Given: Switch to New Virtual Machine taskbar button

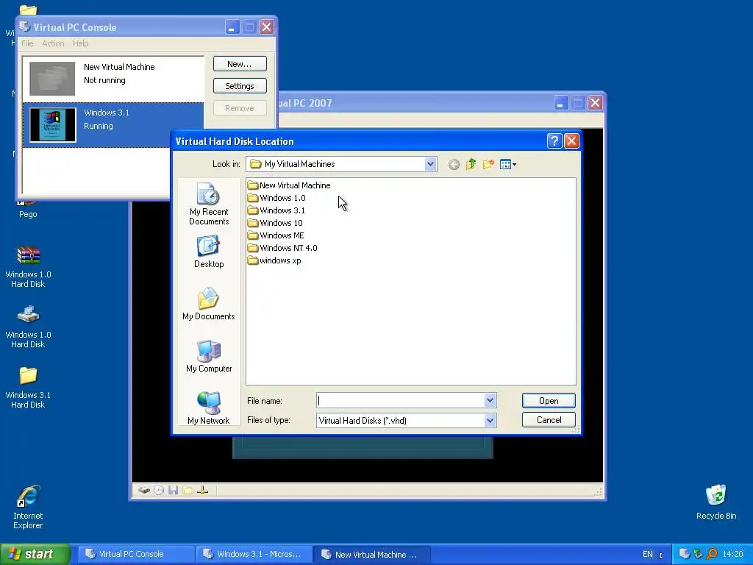Looking at the screenshot, I should (x=372, y=555).
